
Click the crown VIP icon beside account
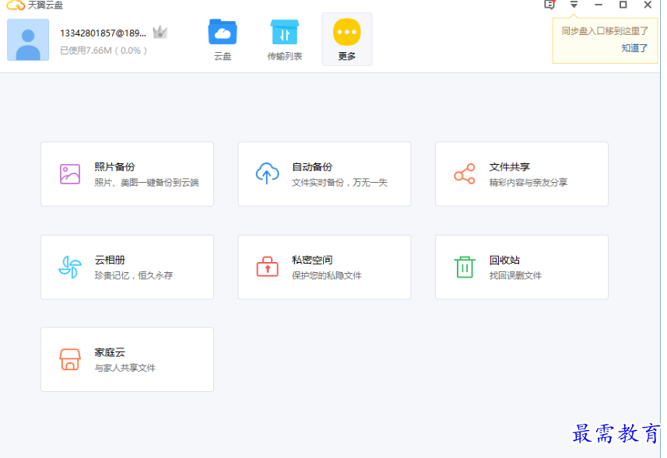pos(160,33)
